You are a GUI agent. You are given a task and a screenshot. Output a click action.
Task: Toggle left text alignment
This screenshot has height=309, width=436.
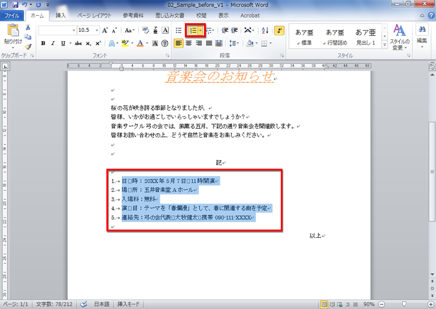point(178,43)
